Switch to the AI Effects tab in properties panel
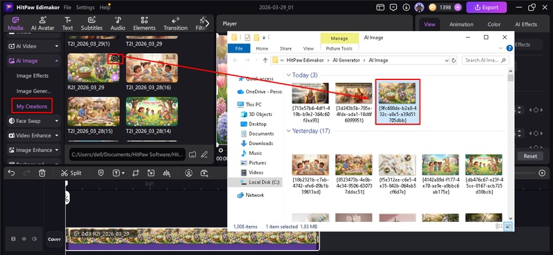Image resolution: width=553 pixels, height=255 pixels. (x=526, y=24)
